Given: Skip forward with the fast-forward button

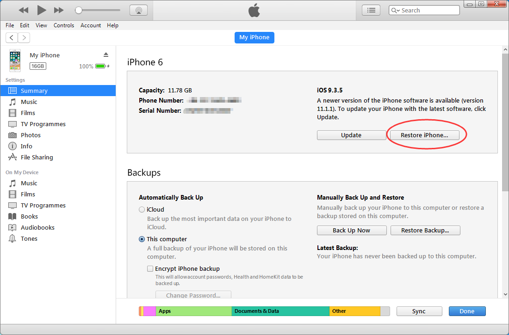Looking at the screenshot, I should click(x=59, y=10).
